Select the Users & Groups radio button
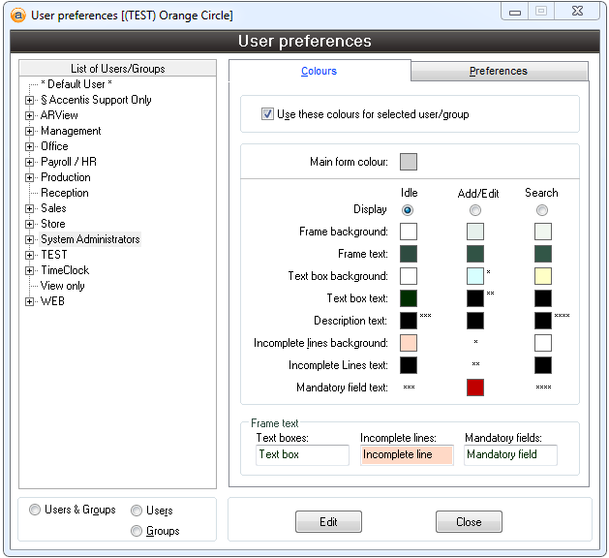Image resolution: width=609 pixels, height=558 pixels. pyautogui.click(x=36, y=510)
